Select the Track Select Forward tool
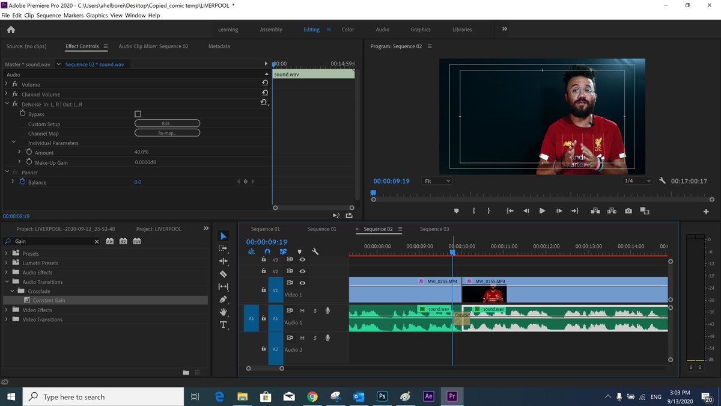 pyautogui.click(x=223, y=248)
